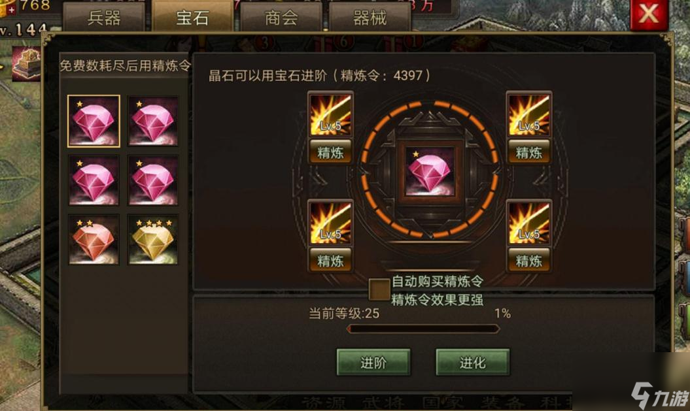Choose the two-star orange gem

click(94, 240)
